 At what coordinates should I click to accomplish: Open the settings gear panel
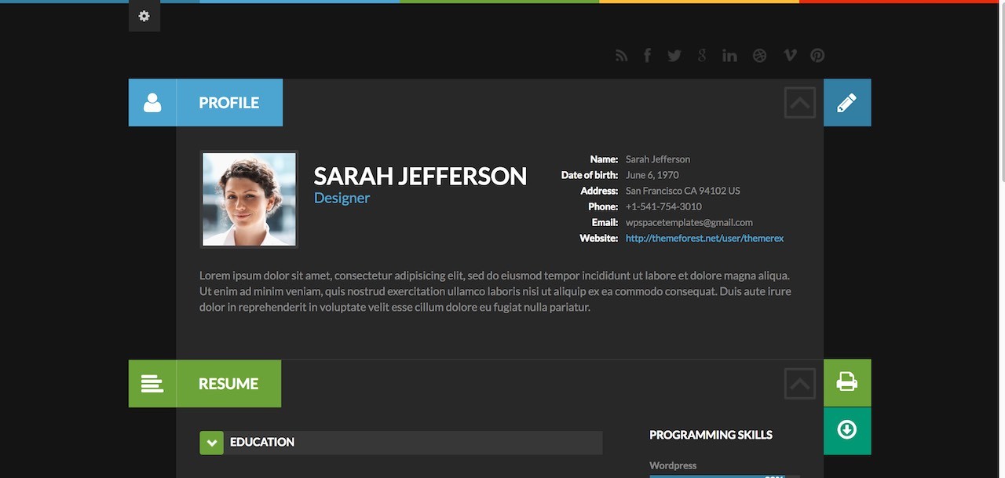[144, 16]
